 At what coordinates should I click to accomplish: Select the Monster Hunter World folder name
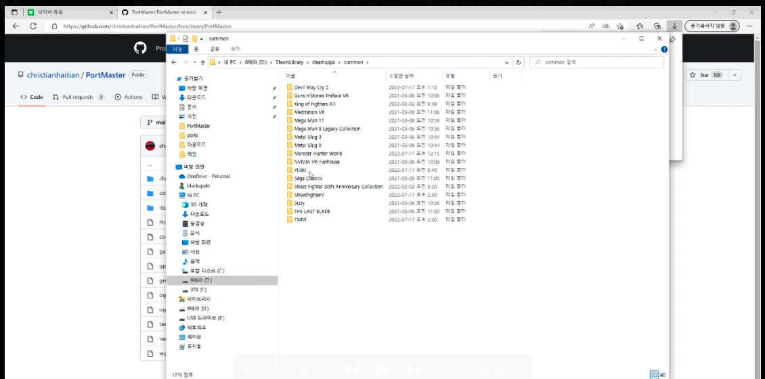click(x=318, y=154)
